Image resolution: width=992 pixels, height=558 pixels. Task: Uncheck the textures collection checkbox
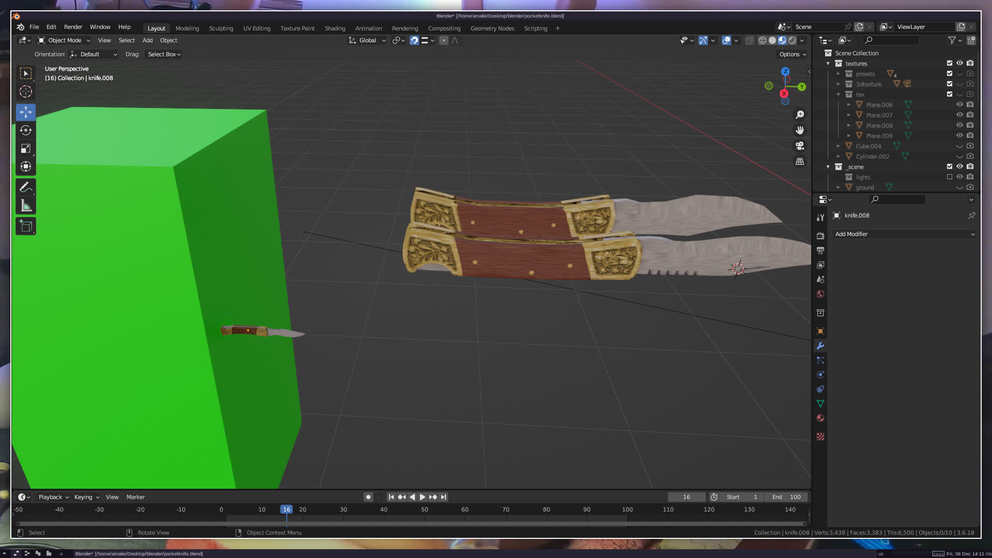(949, 63)
